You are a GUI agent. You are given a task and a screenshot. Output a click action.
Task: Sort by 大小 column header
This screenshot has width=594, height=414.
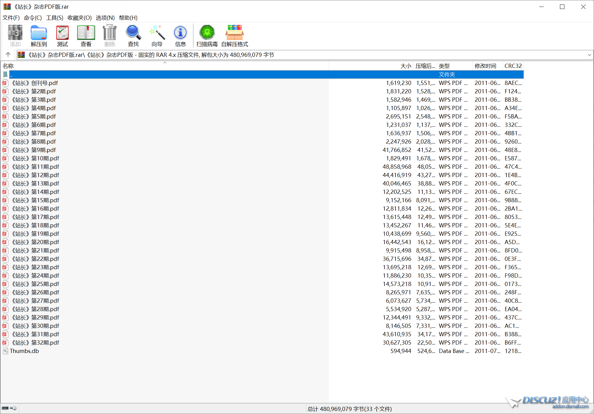(x=406, y=66)
